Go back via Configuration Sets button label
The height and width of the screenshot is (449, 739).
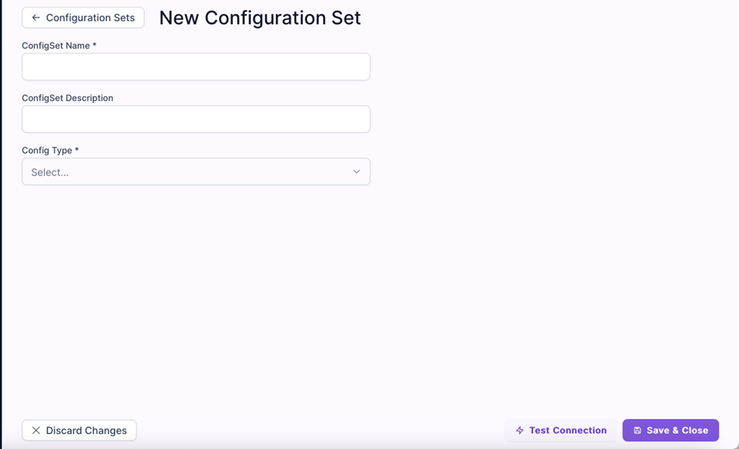pos(90,17)
